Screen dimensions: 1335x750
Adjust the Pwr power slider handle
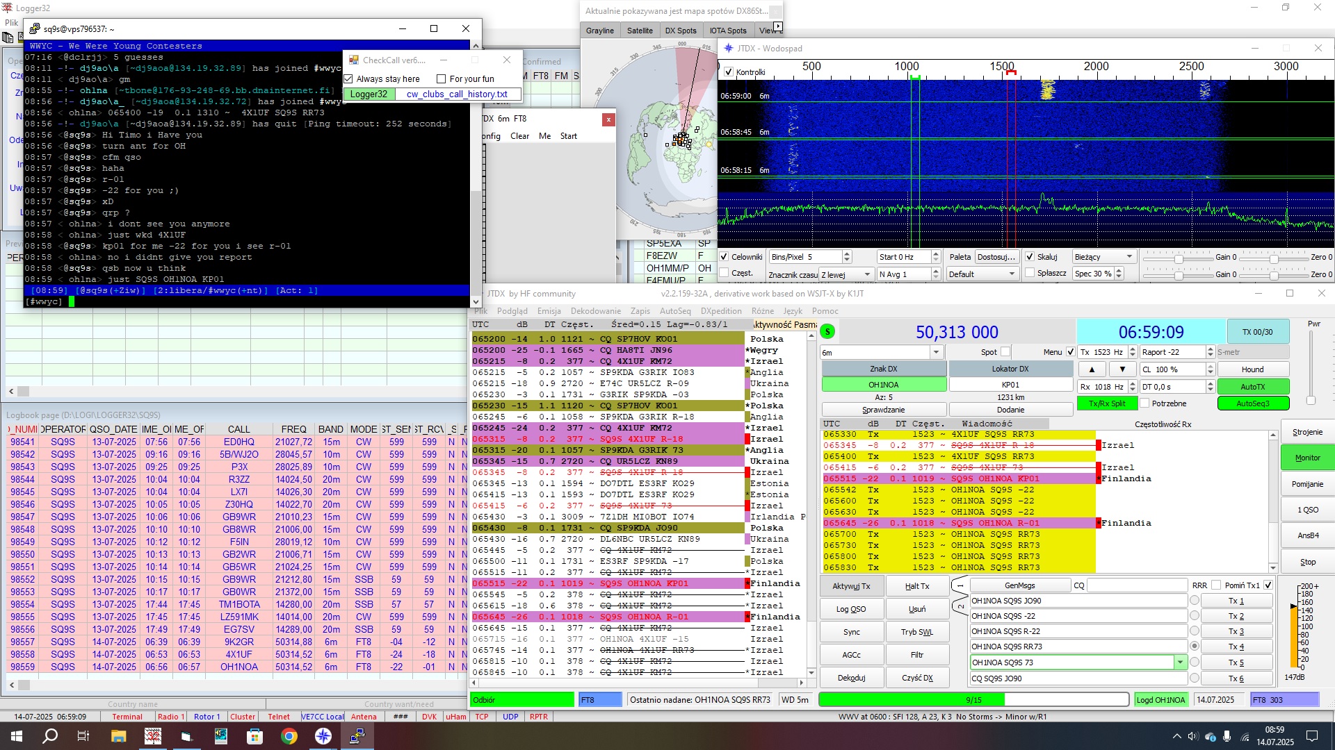point(1311,401)
